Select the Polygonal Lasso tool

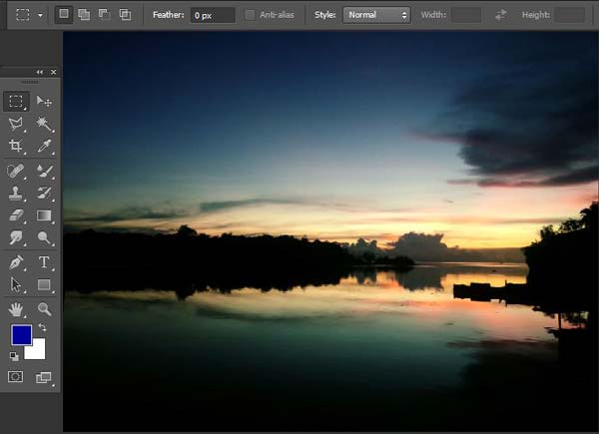[16, 124]
